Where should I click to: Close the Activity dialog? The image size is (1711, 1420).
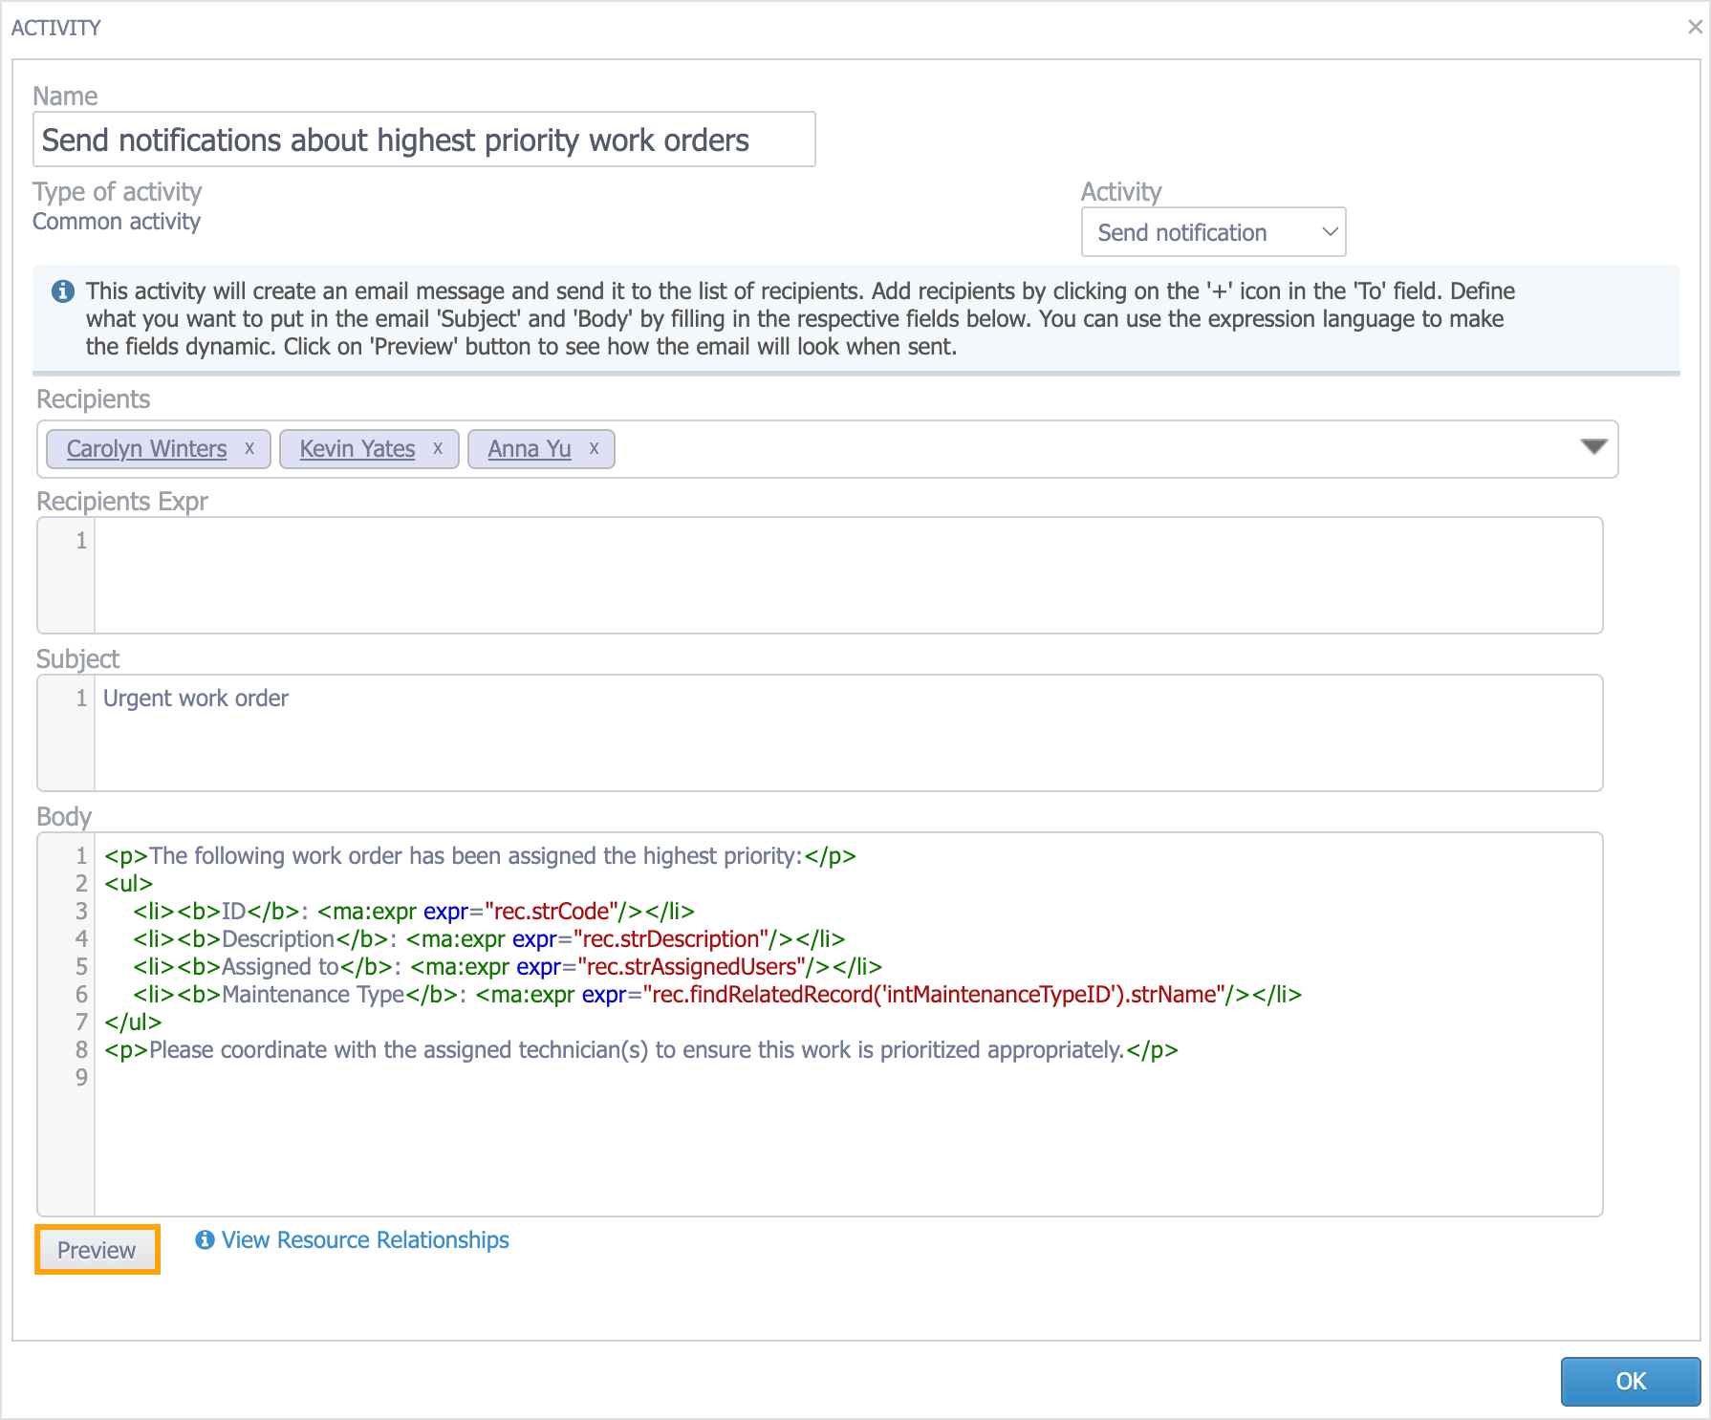tap(1695, 27)
